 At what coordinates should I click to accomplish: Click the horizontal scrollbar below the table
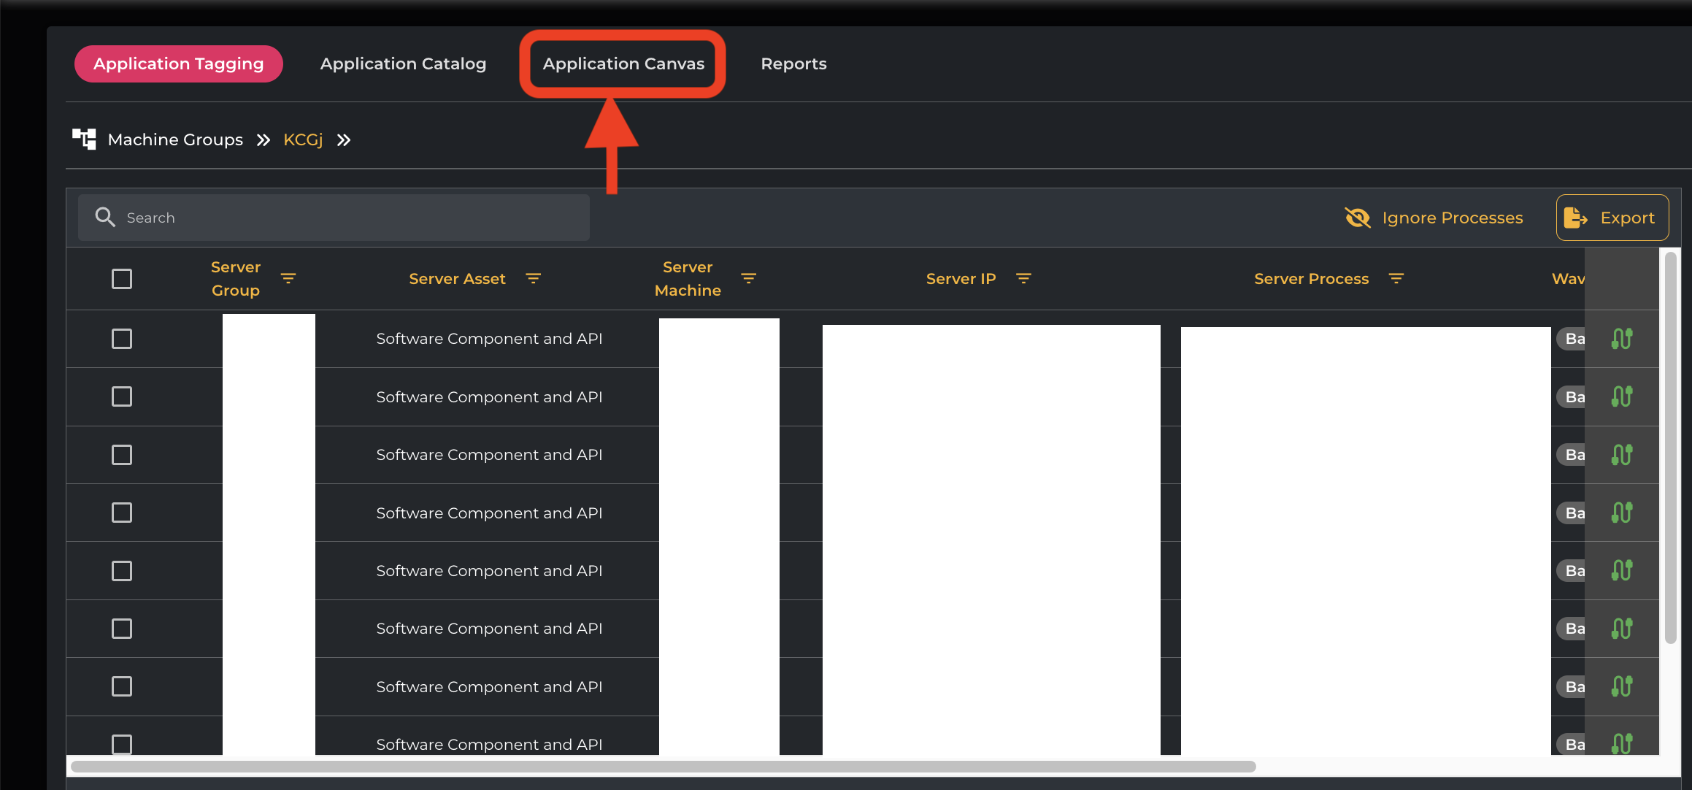(x=663, y=767)
